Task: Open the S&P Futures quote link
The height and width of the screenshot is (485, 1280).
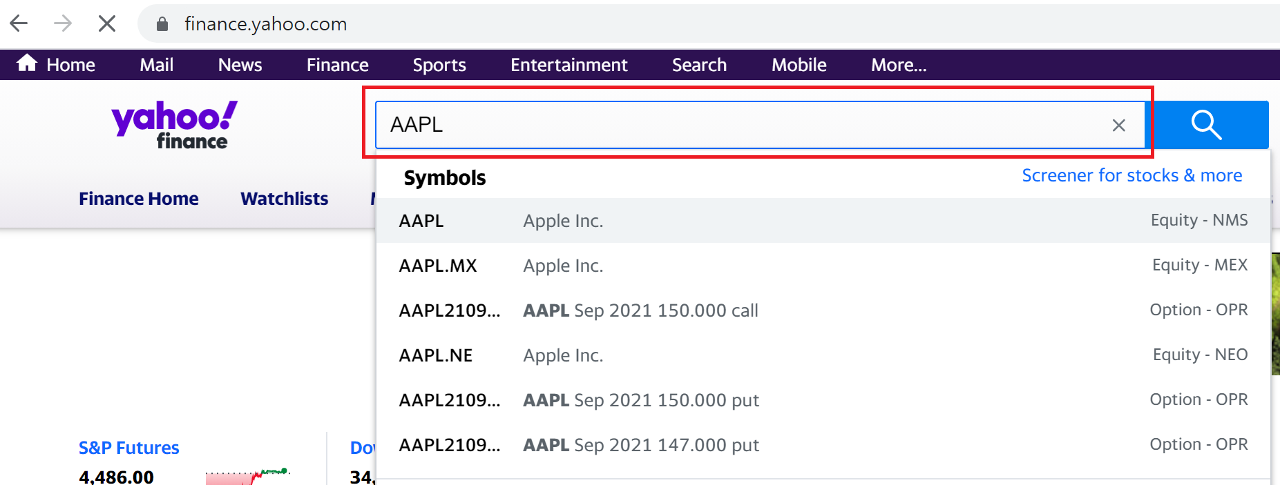Action: pos(128,448)
